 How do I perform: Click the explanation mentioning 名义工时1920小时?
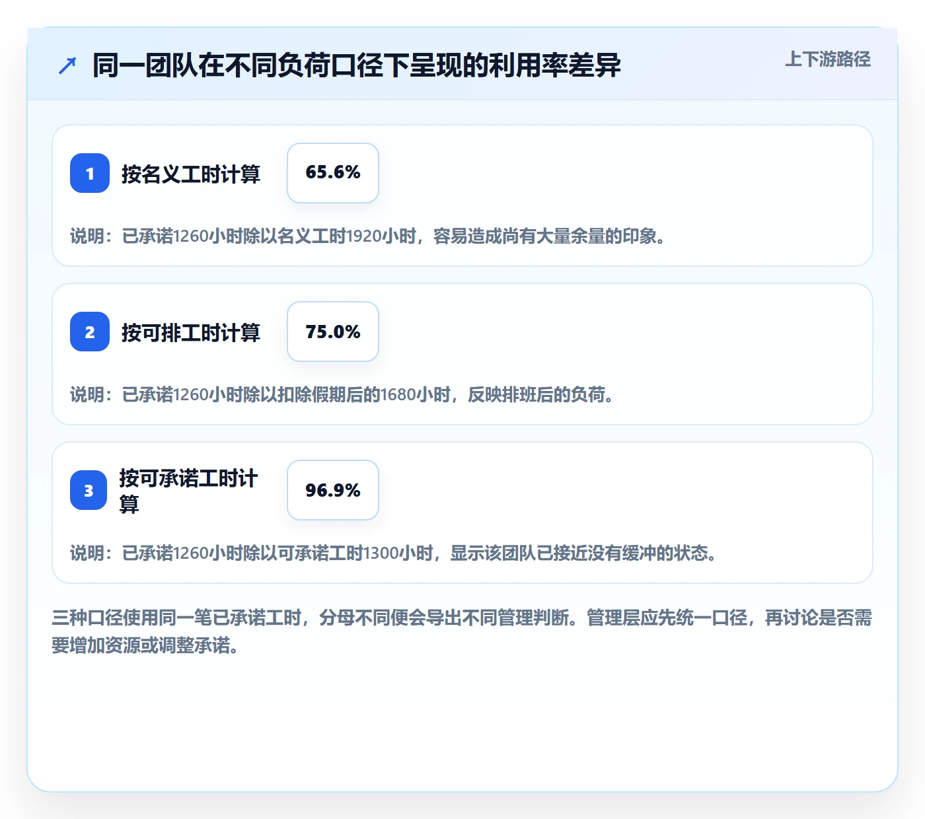point(367,236)
